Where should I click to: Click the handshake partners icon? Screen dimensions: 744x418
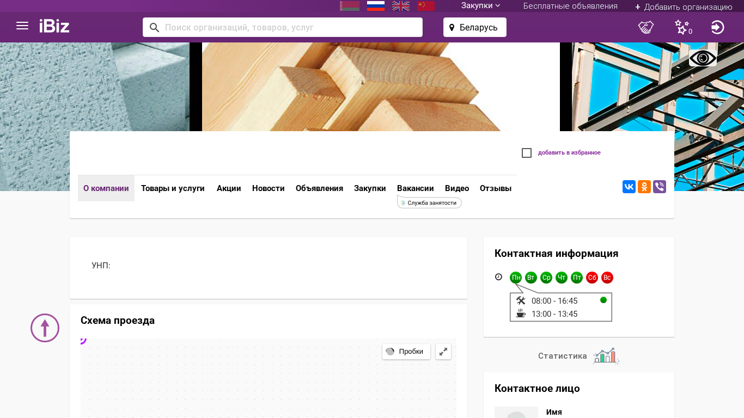646,27
